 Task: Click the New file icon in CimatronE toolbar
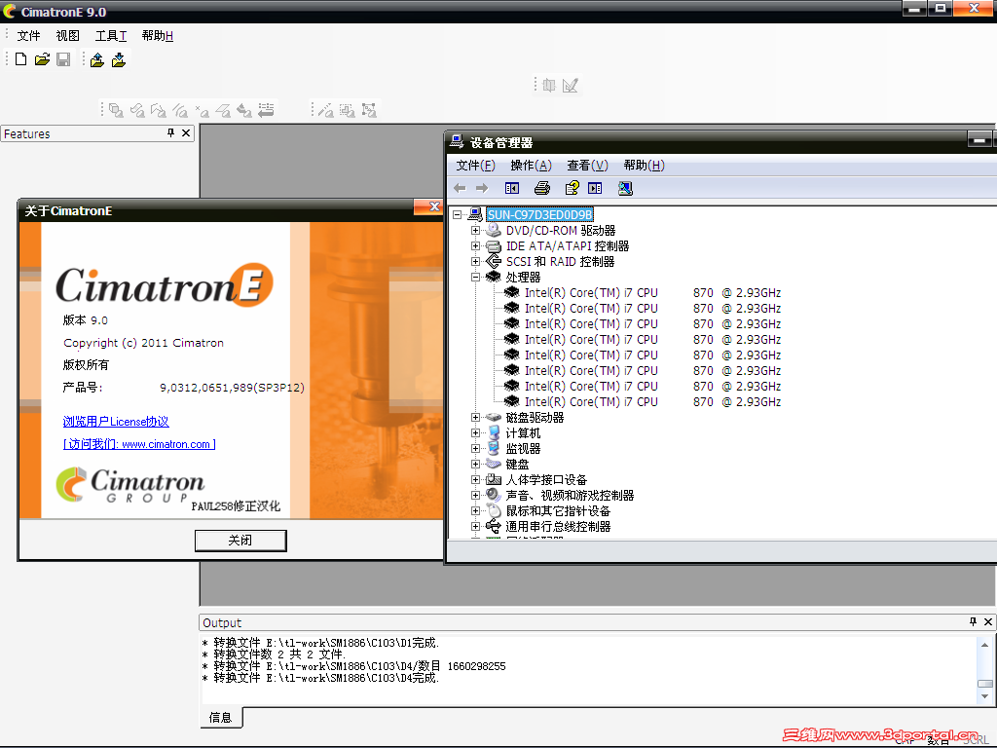[x=21, y=59]
